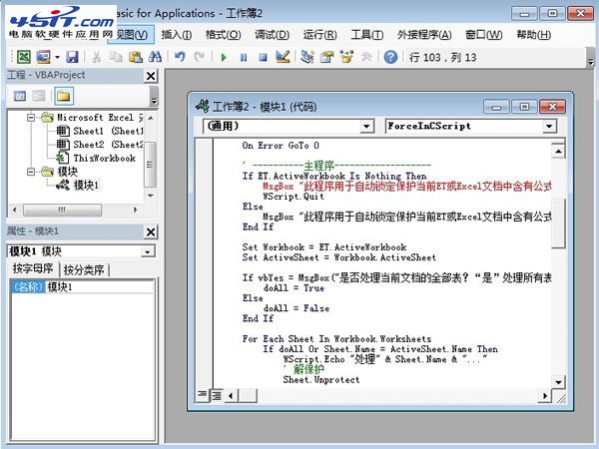Switch to the 按字母序 tab
The width and height of the screenshot is (599, 449).
click(x=33, y=268)
